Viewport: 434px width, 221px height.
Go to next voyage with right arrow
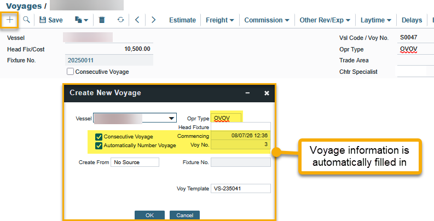154,20
